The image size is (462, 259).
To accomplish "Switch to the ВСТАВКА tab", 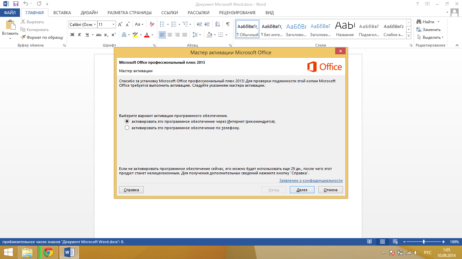I will 62,13.
